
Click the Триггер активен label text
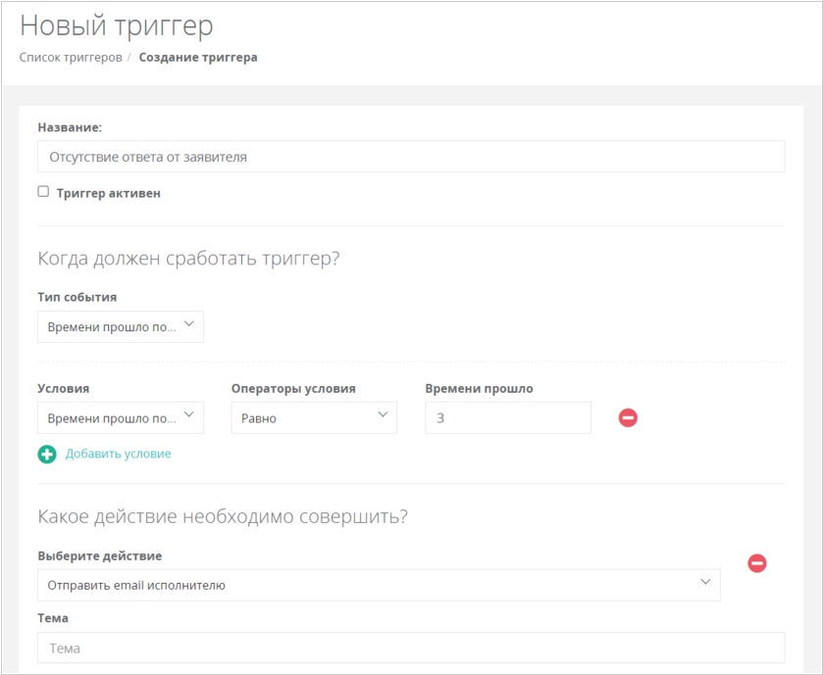coord(109,193)
